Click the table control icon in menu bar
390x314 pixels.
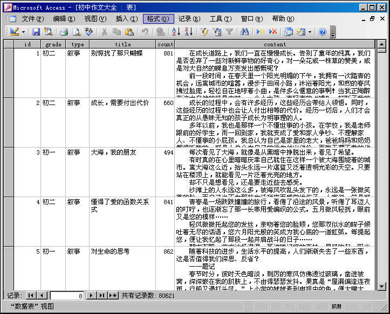13,19
